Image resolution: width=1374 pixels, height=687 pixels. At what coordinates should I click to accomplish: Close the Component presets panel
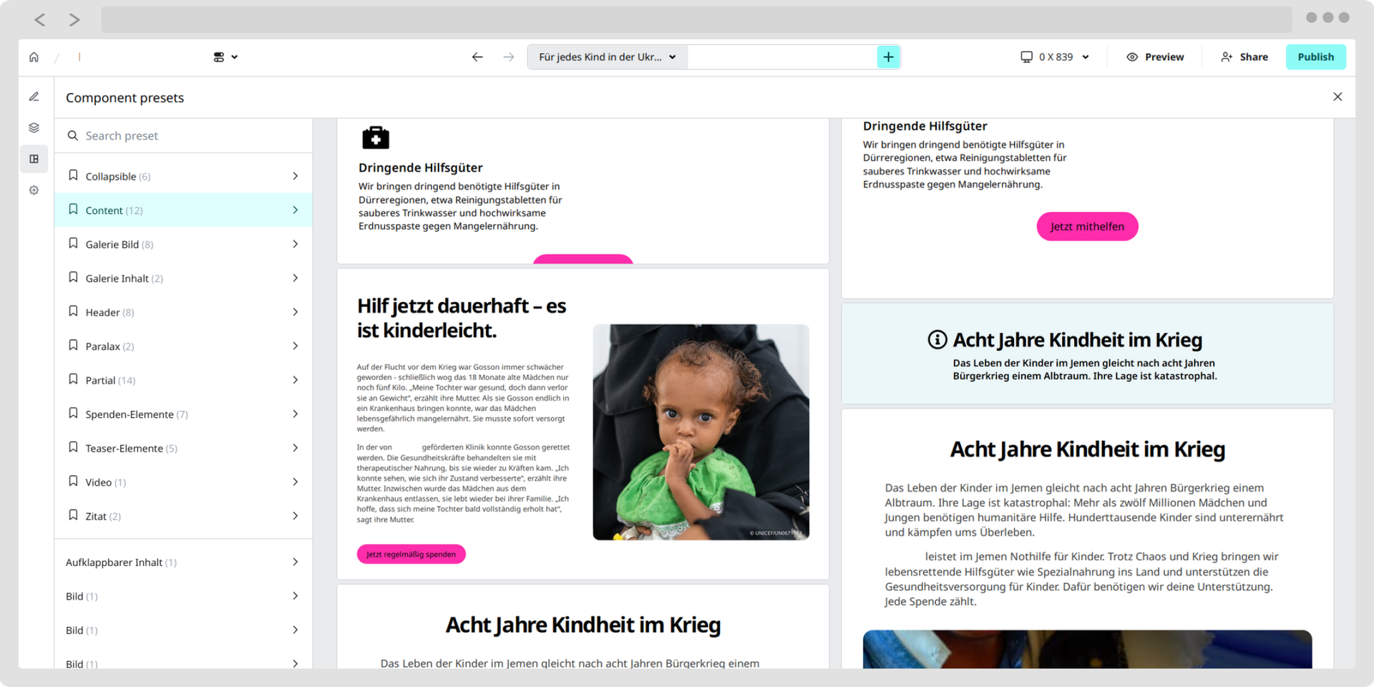coord(1338,97)
